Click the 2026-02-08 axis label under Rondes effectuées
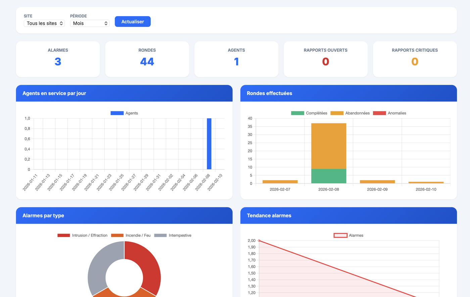Screen dimensions: 470x297 coord(329,189)
